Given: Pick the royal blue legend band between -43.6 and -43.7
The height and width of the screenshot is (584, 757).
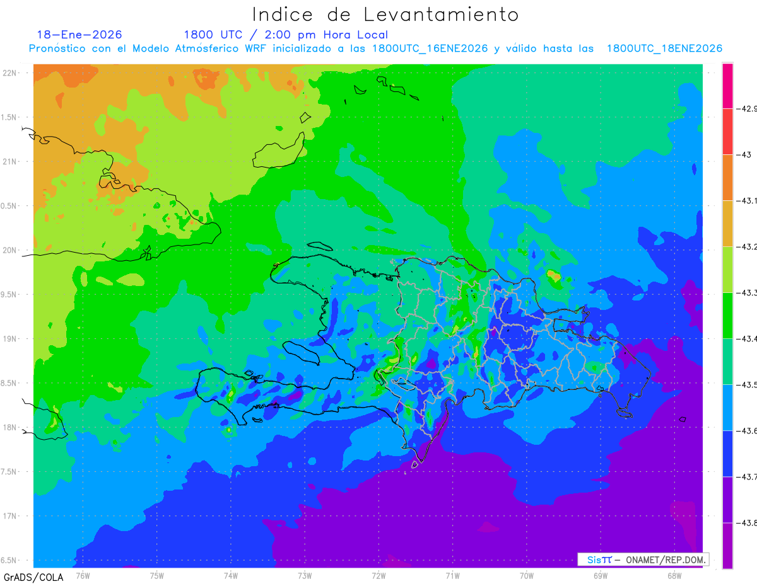Looking at the screenshot, I should click(727, 454).
